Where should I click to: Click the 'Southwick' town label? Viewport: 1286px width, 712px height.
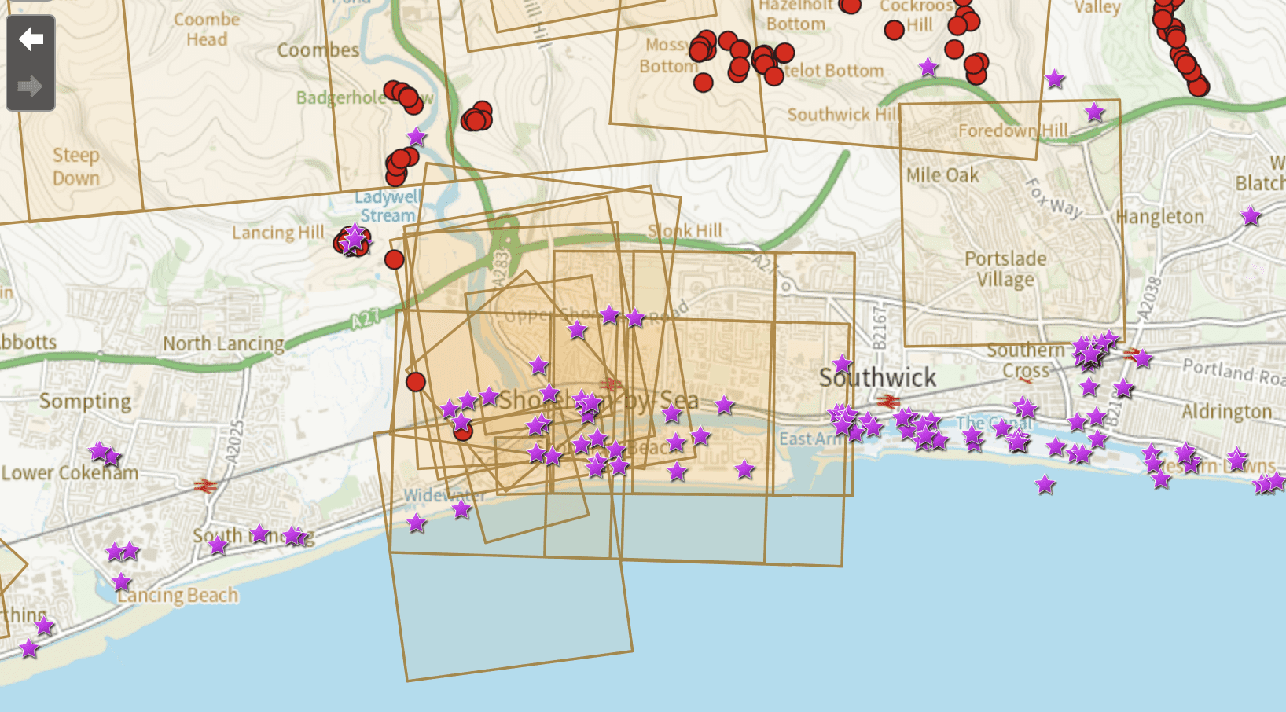tap(877, 377)
